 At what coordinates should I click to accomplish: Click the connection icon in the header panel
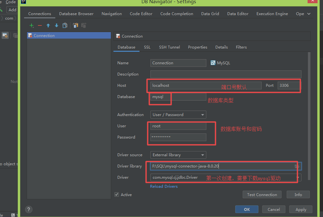click(x=118, y=36)
